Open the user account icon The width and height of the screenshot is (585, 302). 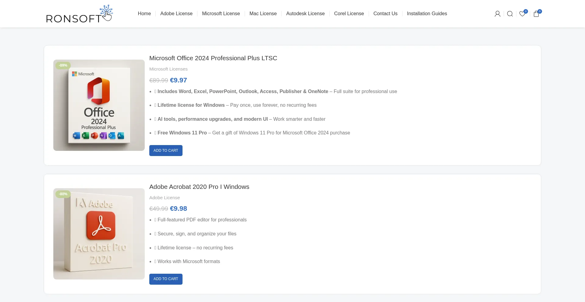pyautogui.click(x=497, y=14)
